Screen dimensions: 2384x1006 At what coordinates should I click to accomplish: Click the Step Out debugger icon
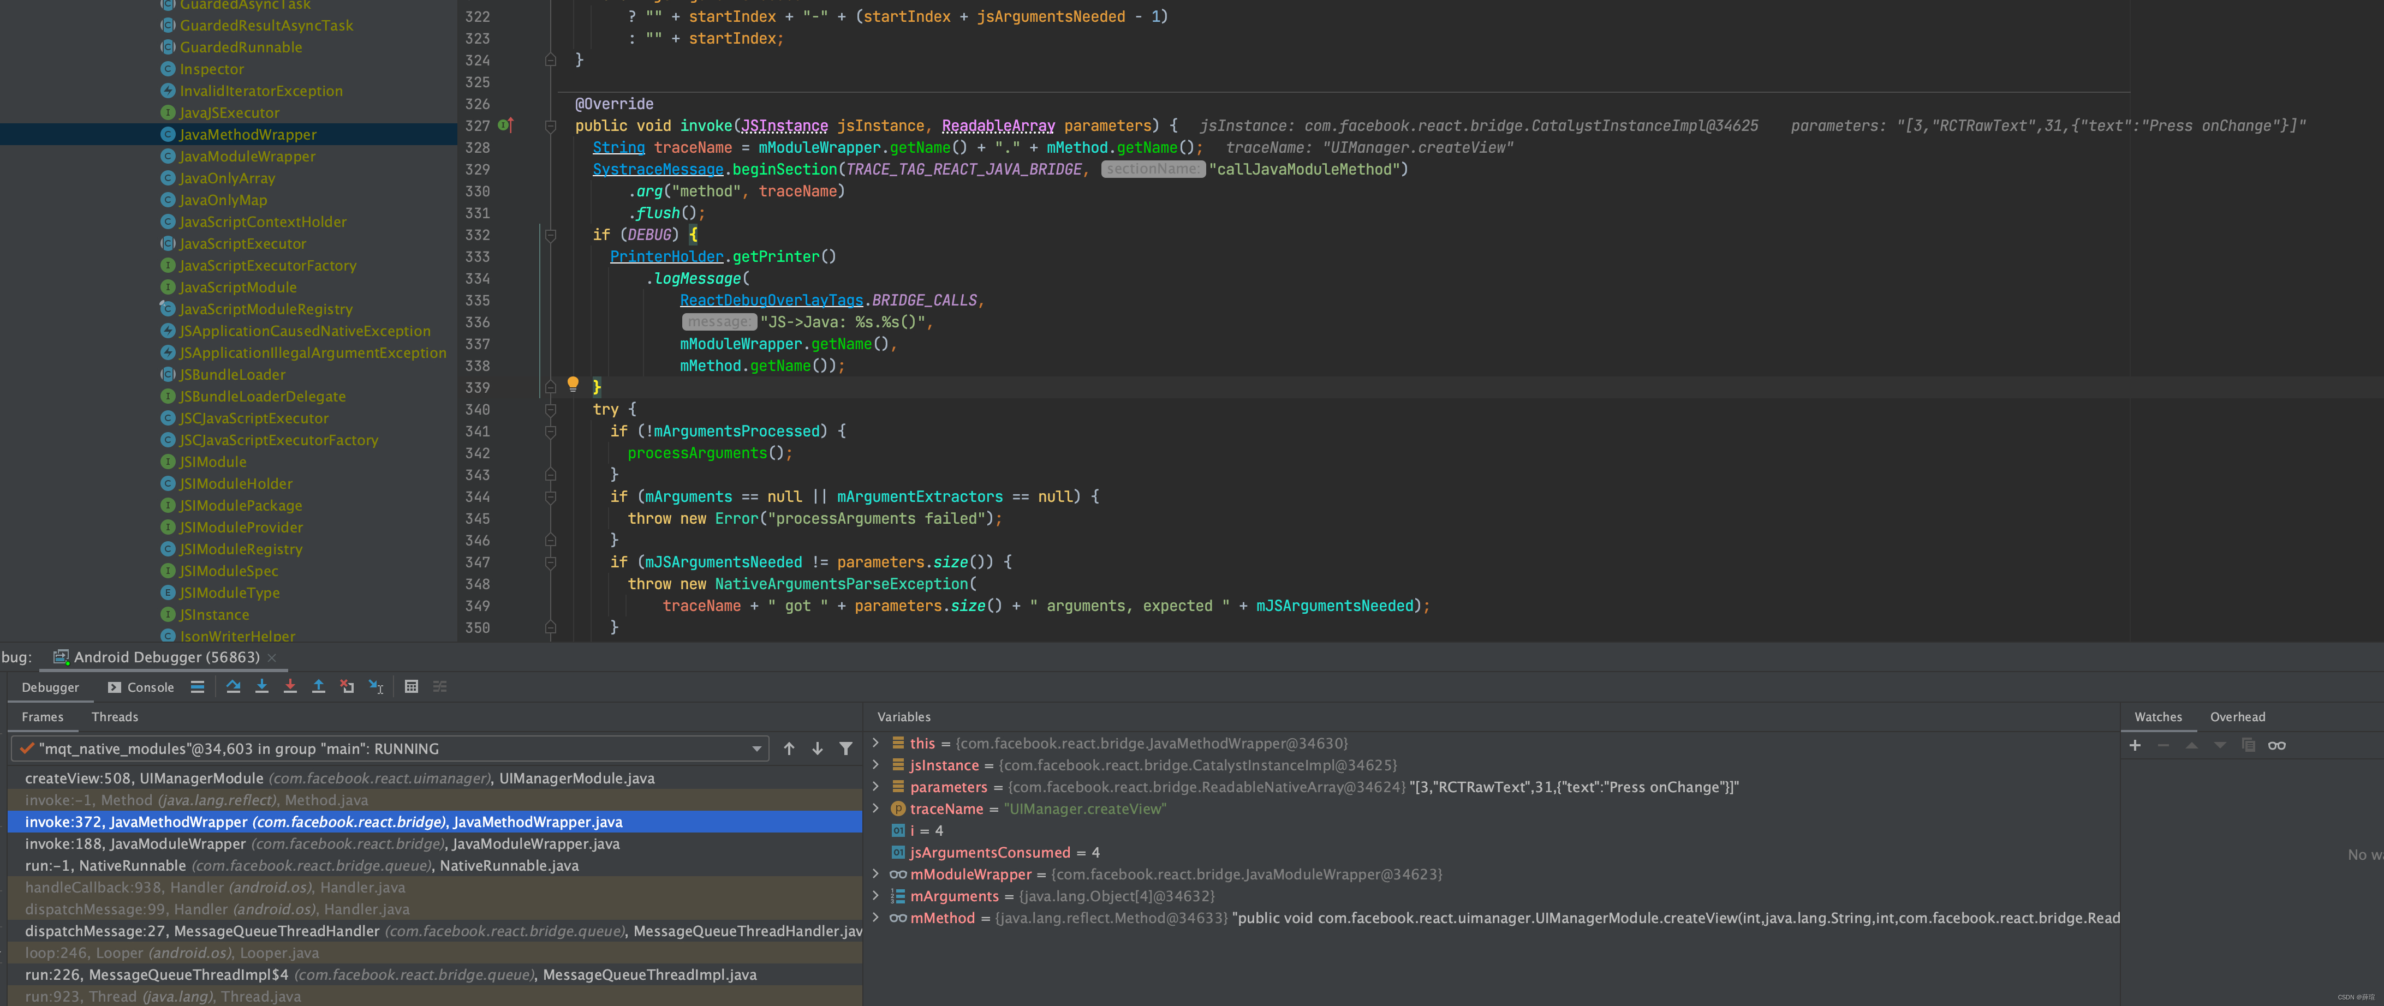tap(318, 686)
